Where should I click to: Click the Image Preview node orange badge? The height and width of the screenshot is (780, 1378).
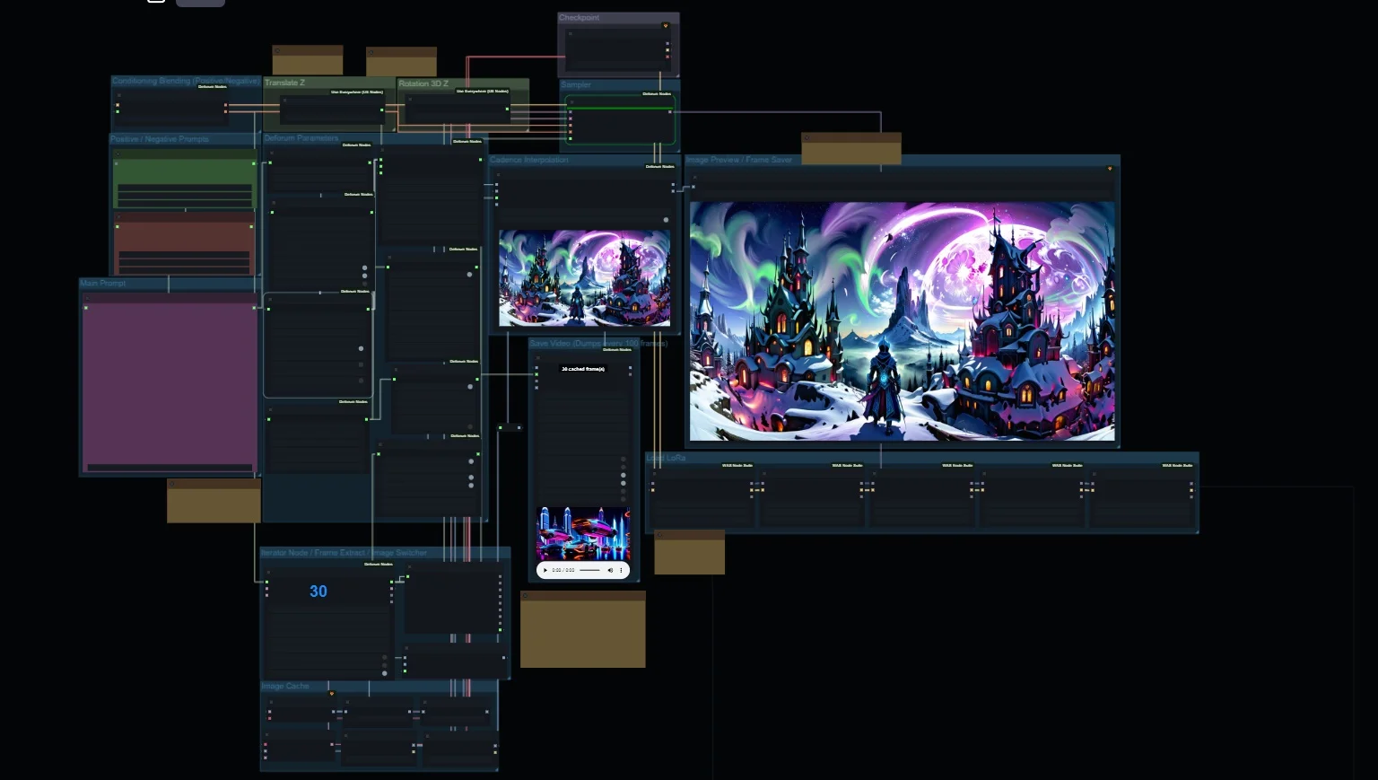pos(1110,169)
